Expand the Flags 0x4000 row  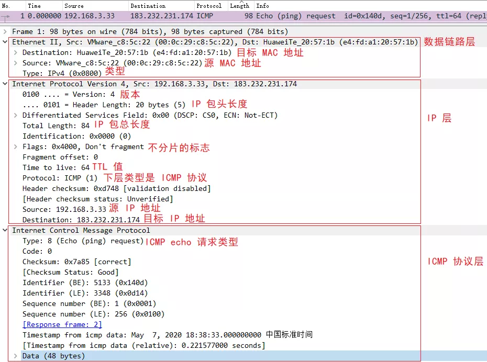(15, 146)
